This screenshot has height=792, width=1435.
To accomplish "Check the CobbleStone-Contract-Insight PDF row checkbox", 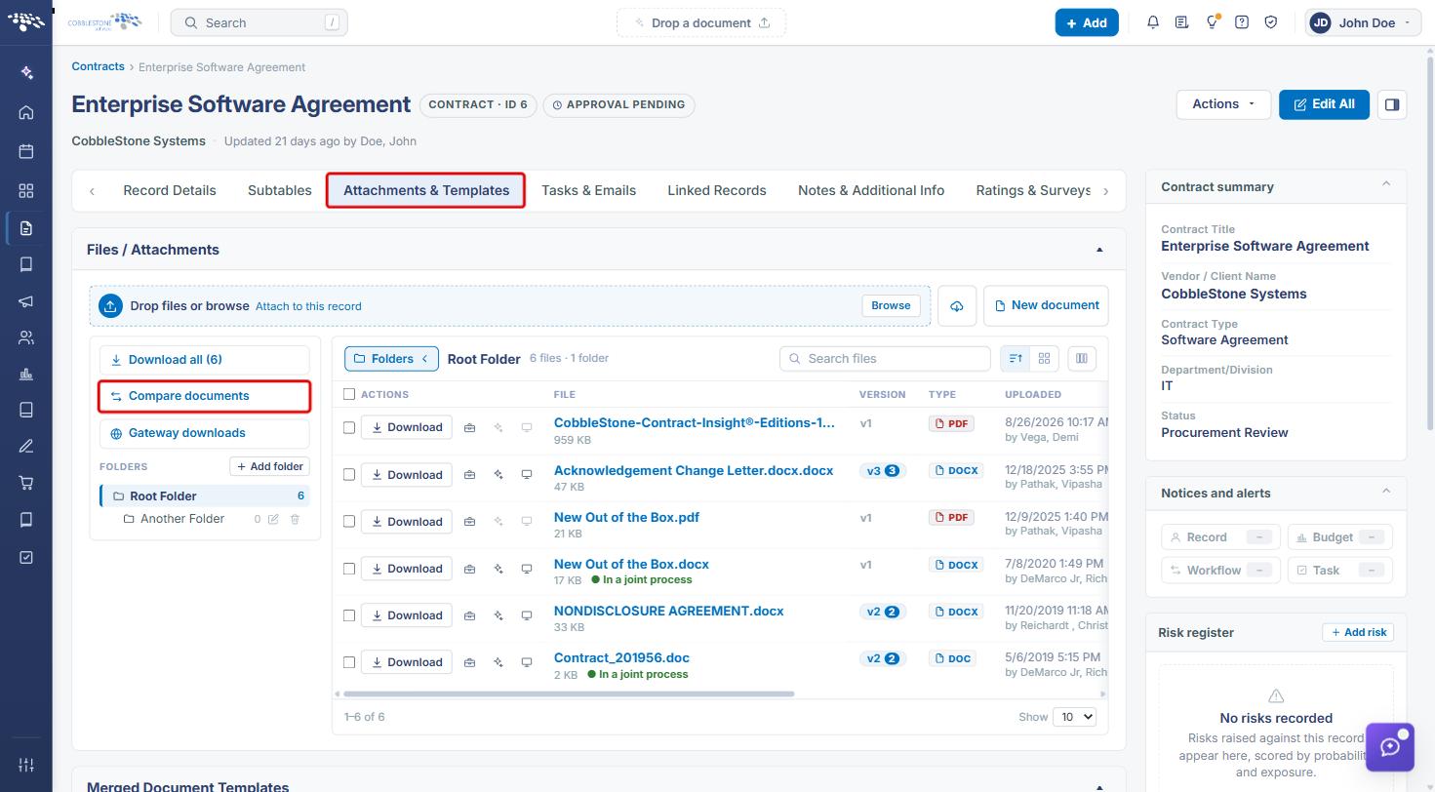I will click(349, 427).
